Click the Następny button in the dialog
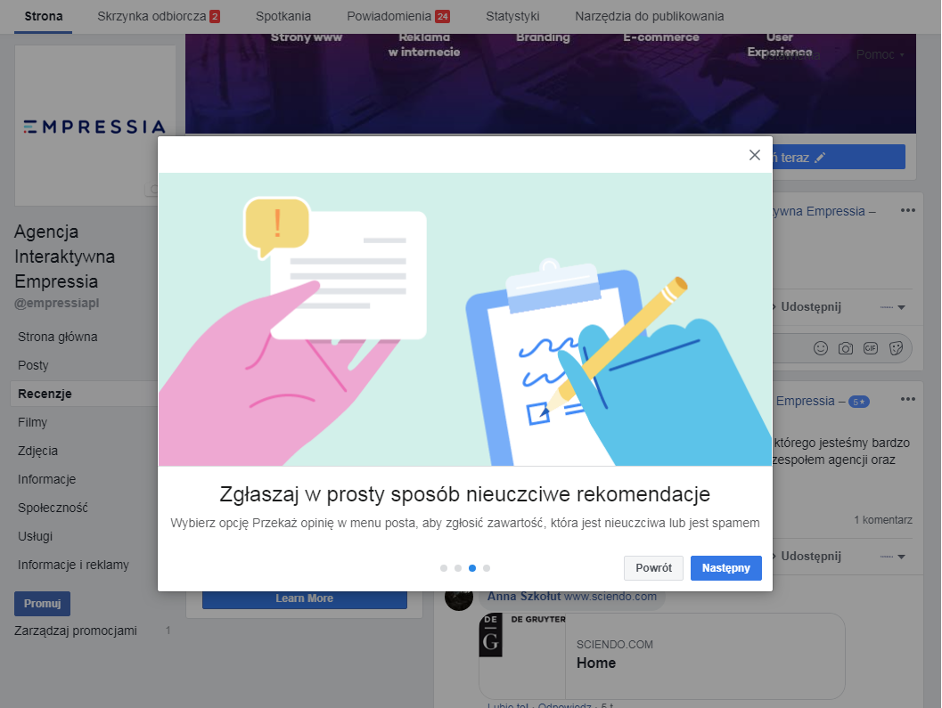The width and height of the screenshot is (942, 708). 725,568
